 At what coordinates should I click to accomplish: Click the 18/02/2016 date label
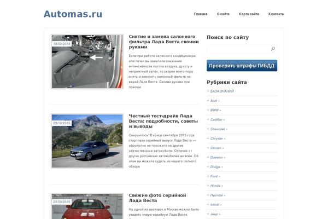62,44
